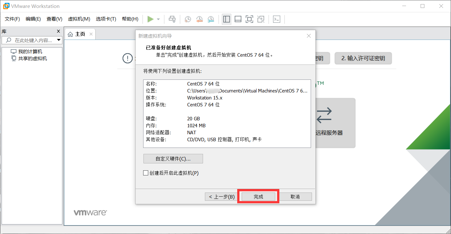This screenshot has height=234, width=451.
Task: Click the 位置: label in the settings list
Action: coord(151,91)
